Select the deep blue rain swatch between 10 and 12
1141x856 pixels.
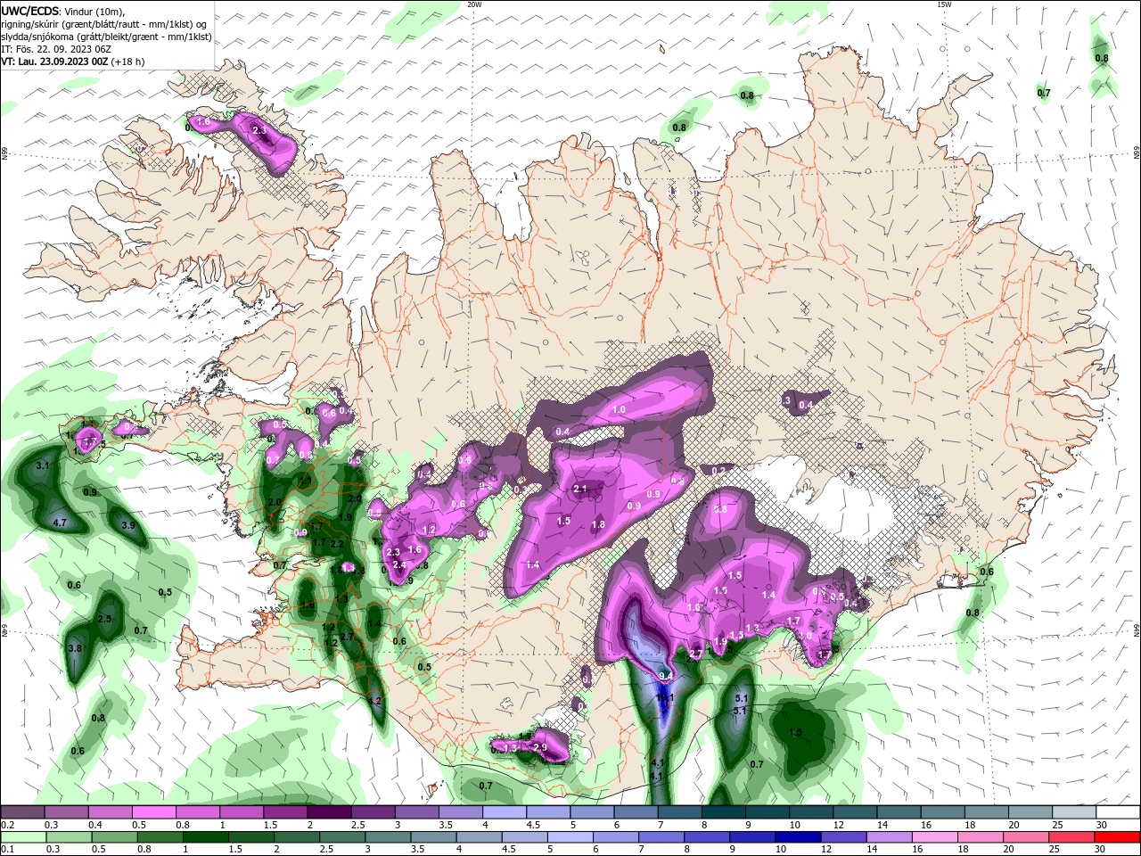(799, 837)
